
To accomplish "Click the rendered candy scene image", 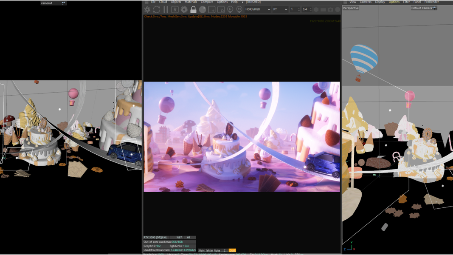I will click(242, 137).
